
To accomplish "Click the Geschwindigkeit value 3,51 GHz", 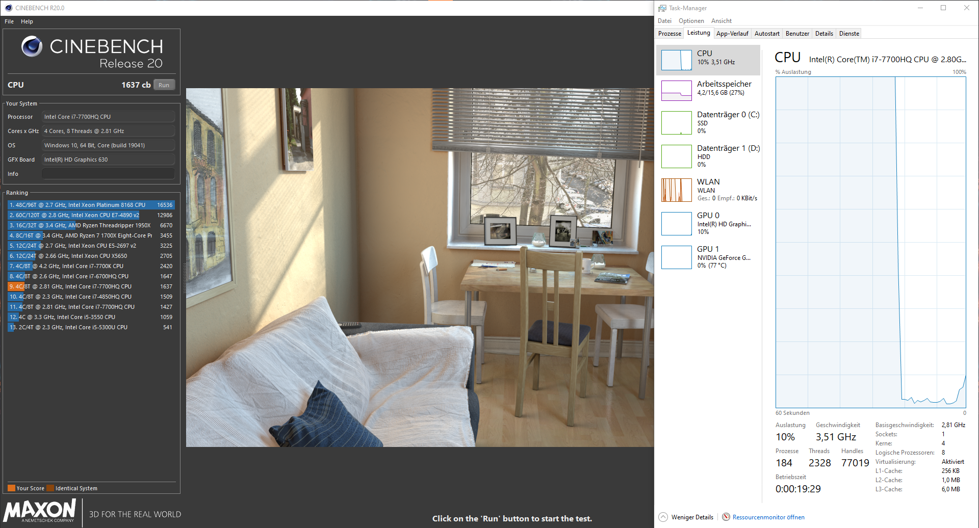I will [x=836, y=437].
